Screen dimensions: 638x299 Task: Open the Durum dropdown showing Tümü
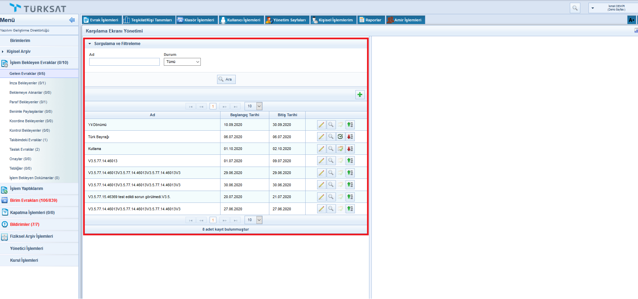(x=182, y=62)
